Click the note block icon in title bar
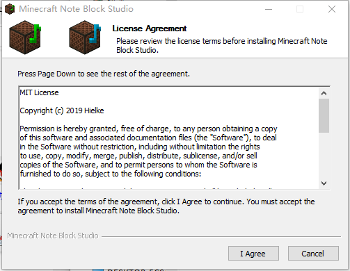 10,9
